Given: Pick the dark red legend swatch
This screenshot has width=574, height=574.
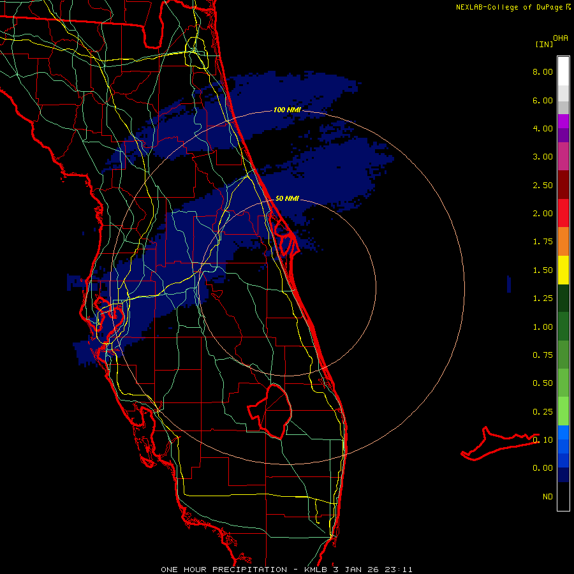Looking at the screenshot, I should coord(563,185).
